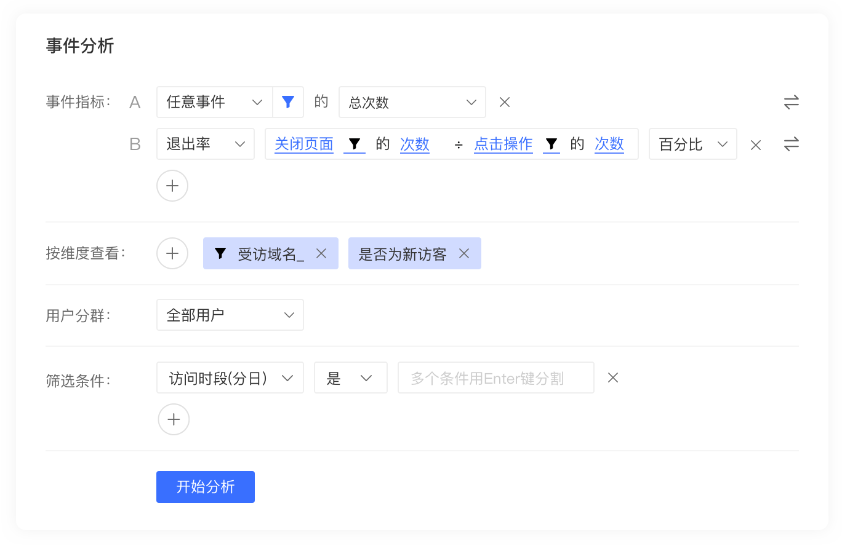The image size is (842, 546).
Task: Delete the 访问时段 filter condition
Action: pyautogui.click(x=613, y=378)
